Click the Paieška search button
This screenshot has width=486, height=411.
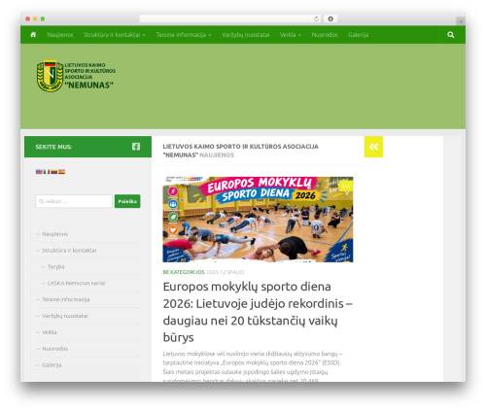[127, 201]
